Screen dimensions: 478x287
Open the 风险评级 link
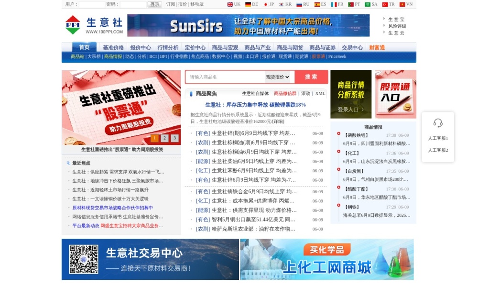point(397,26)
